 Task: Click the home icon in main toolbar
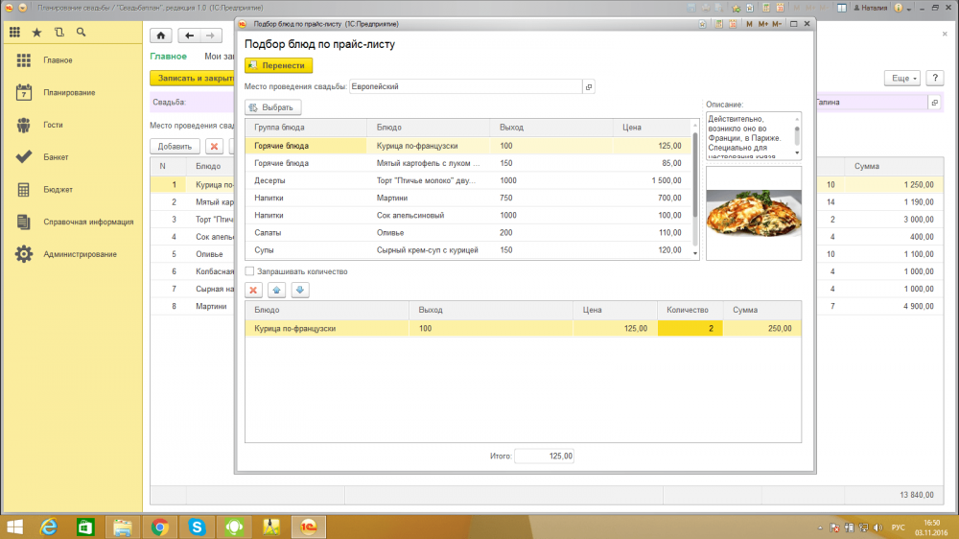click(162, 35)
